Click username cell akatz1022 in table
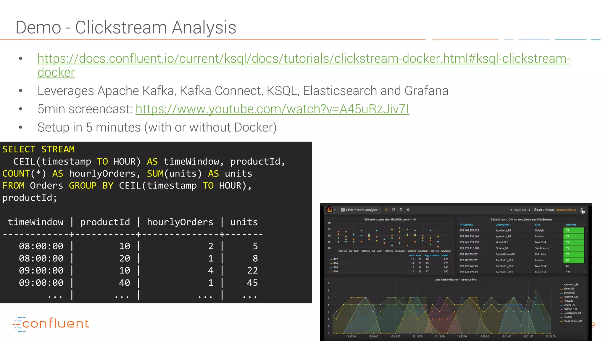Screen dimensions: 606x341 tap(502, 242)
